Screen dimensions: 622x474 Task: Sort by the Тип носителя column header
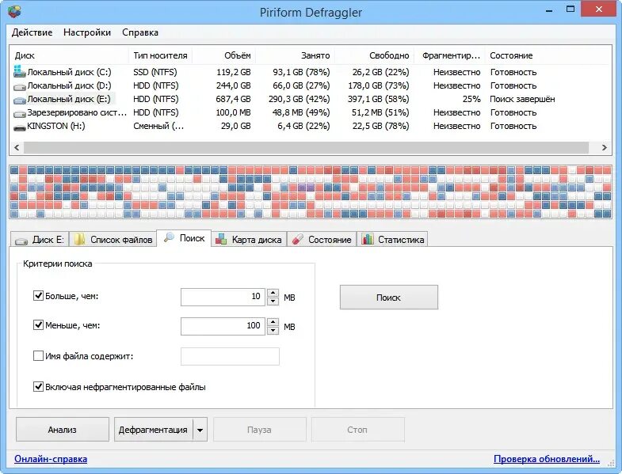click(x=160, y=55)
